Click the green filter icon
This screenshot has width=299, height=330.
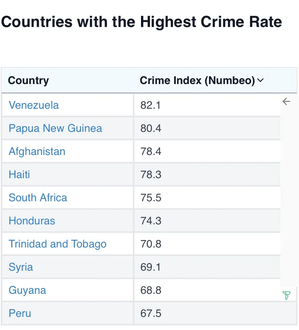(286, 296)
